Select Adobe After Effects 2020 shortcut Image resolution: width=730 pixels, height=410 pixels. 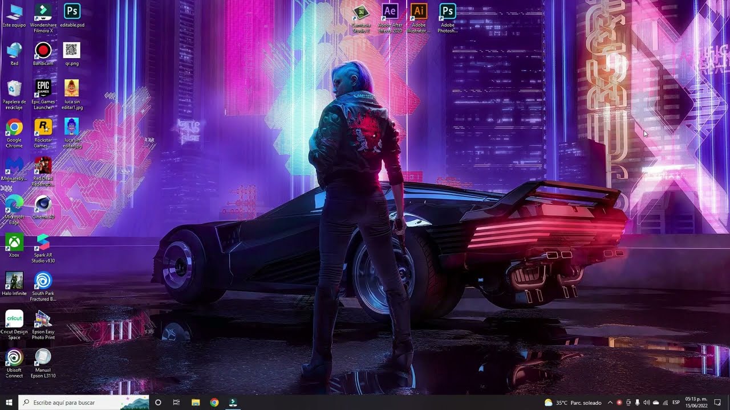pos(390,18)
